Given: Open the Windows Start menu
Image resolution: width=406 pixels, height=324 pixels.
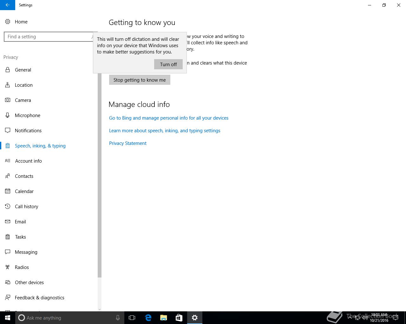Looking at the screenshot, I should 8,318.
